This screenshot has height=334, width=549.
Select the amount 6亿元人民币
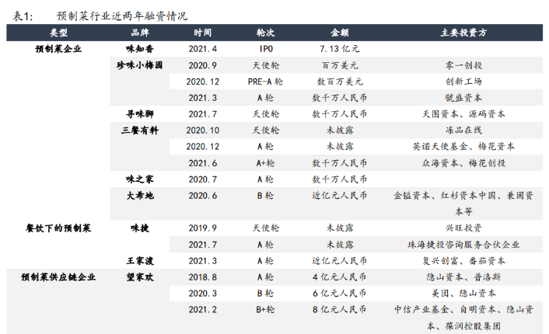[340, 294]
